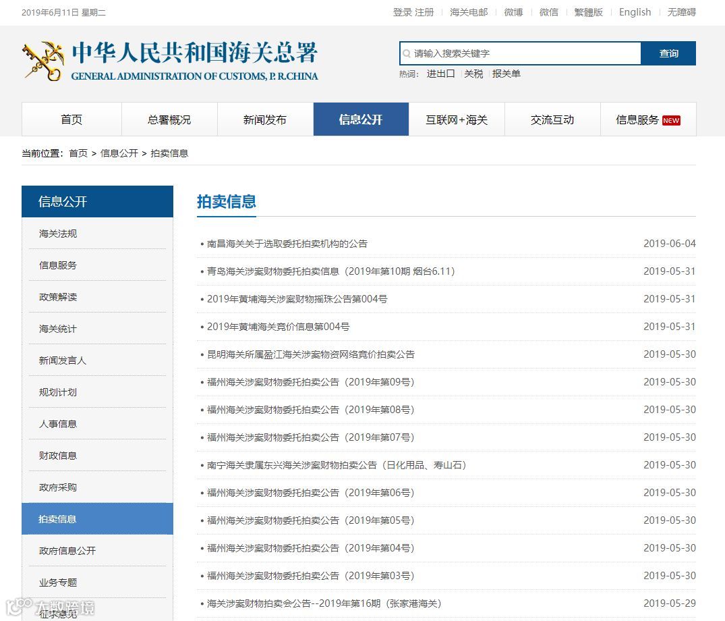Open 福州海关 auction notice 2019年第07号
725x621 pixels.
(x=311, y=438)
